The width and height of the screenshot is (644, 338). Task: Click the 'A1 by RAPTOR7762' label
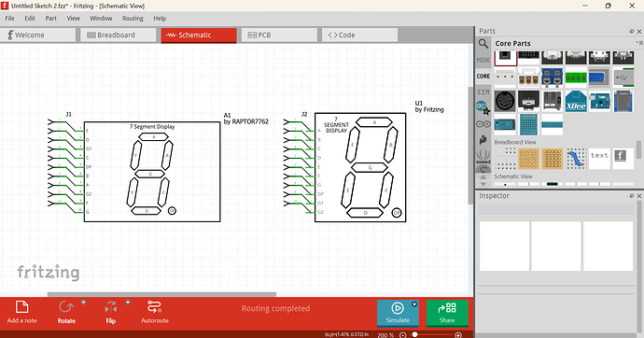(246, 119)
